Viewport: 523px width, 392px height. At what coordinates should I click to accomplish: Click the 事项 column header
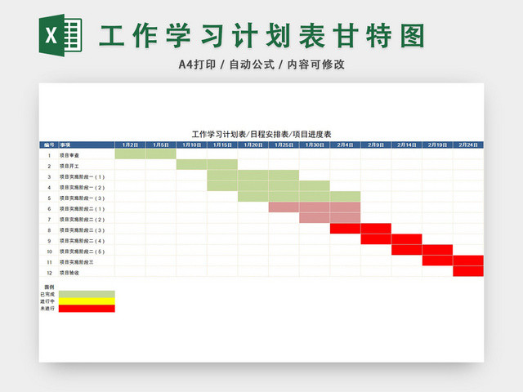pos(87,145)
